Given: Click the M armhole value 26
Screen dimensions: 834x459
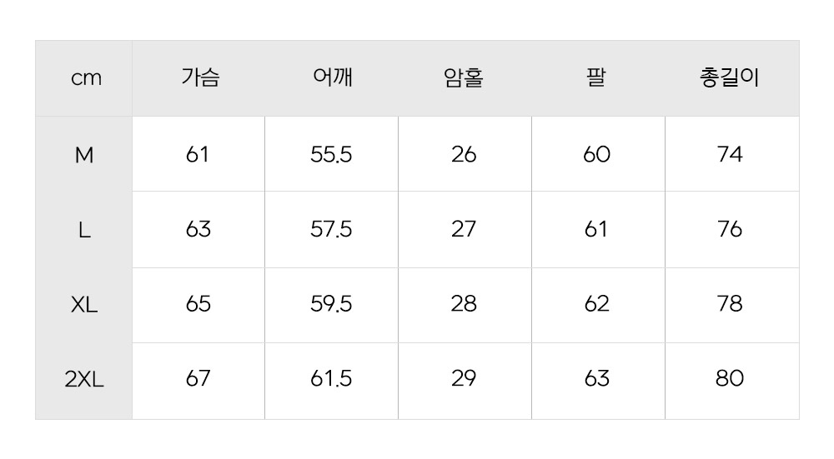Looking at the screenshot, I should click(x=464, y=154).
